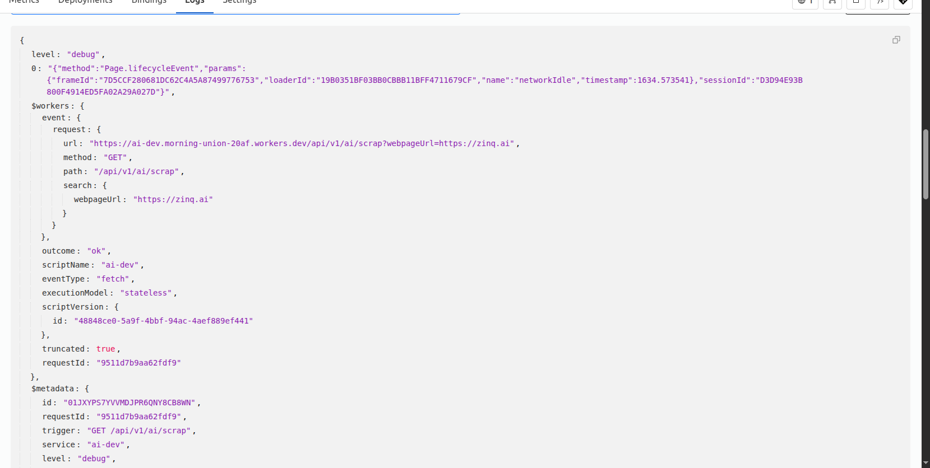
Task: Click the "scriptVersion" key
Action: pyautogui.click(x=73, y=307)
